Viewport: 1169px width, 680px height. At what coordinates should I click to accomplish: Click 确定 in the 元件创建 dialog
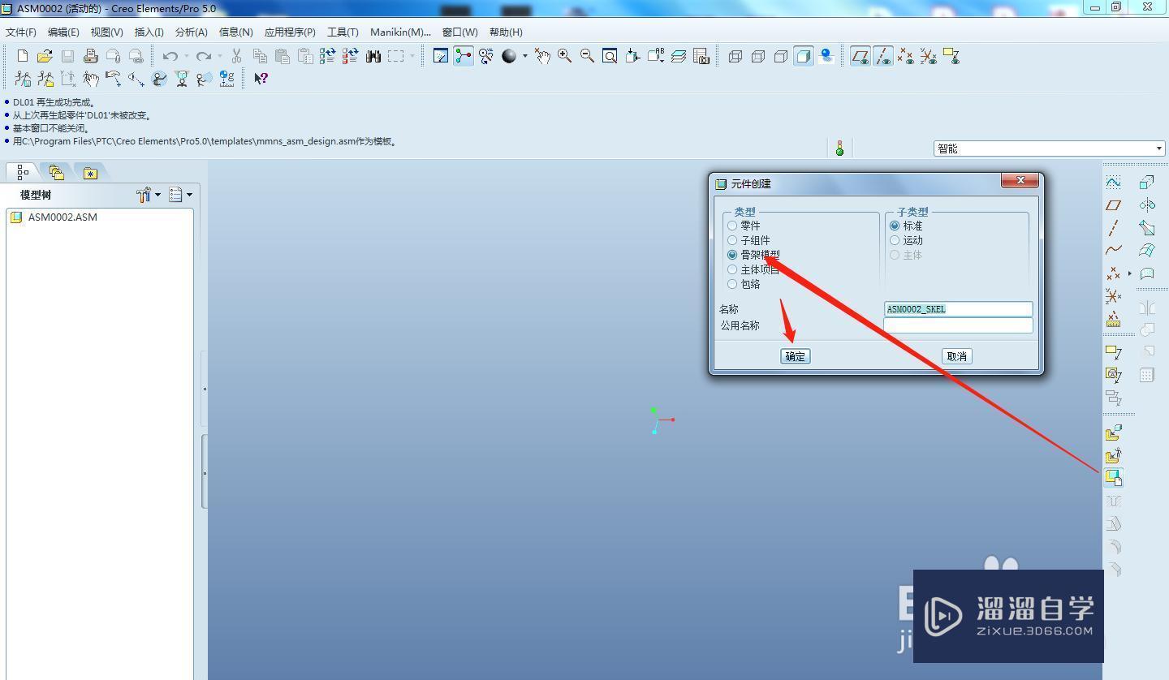coord(796,356)
